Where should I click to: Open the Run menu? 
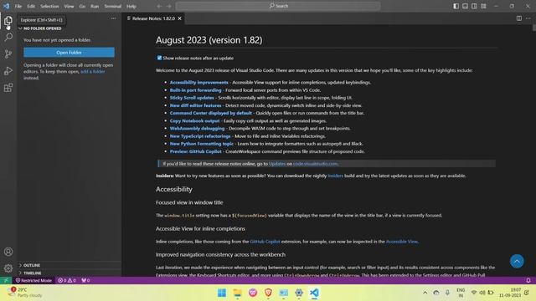point(95,6)
